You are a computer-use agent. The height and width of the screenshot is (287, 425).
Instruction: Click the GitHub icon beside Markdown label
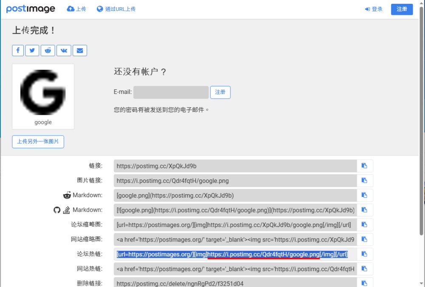(57, 210)
